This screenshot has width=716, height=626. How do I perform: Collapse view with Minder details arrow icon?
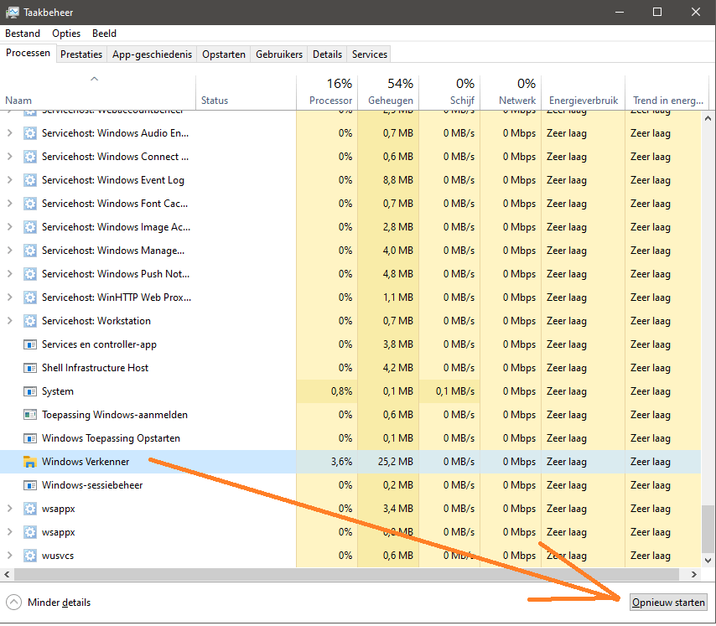[x=13, y=603]
